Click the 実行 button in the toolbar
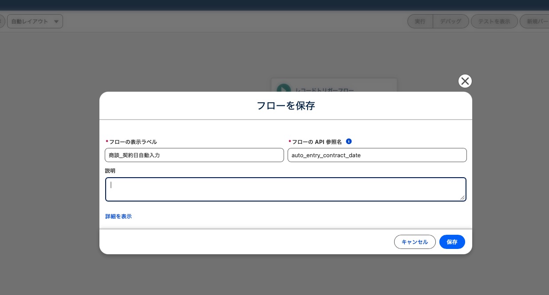This screenshot has width=549, height=295. click(420, 21)
